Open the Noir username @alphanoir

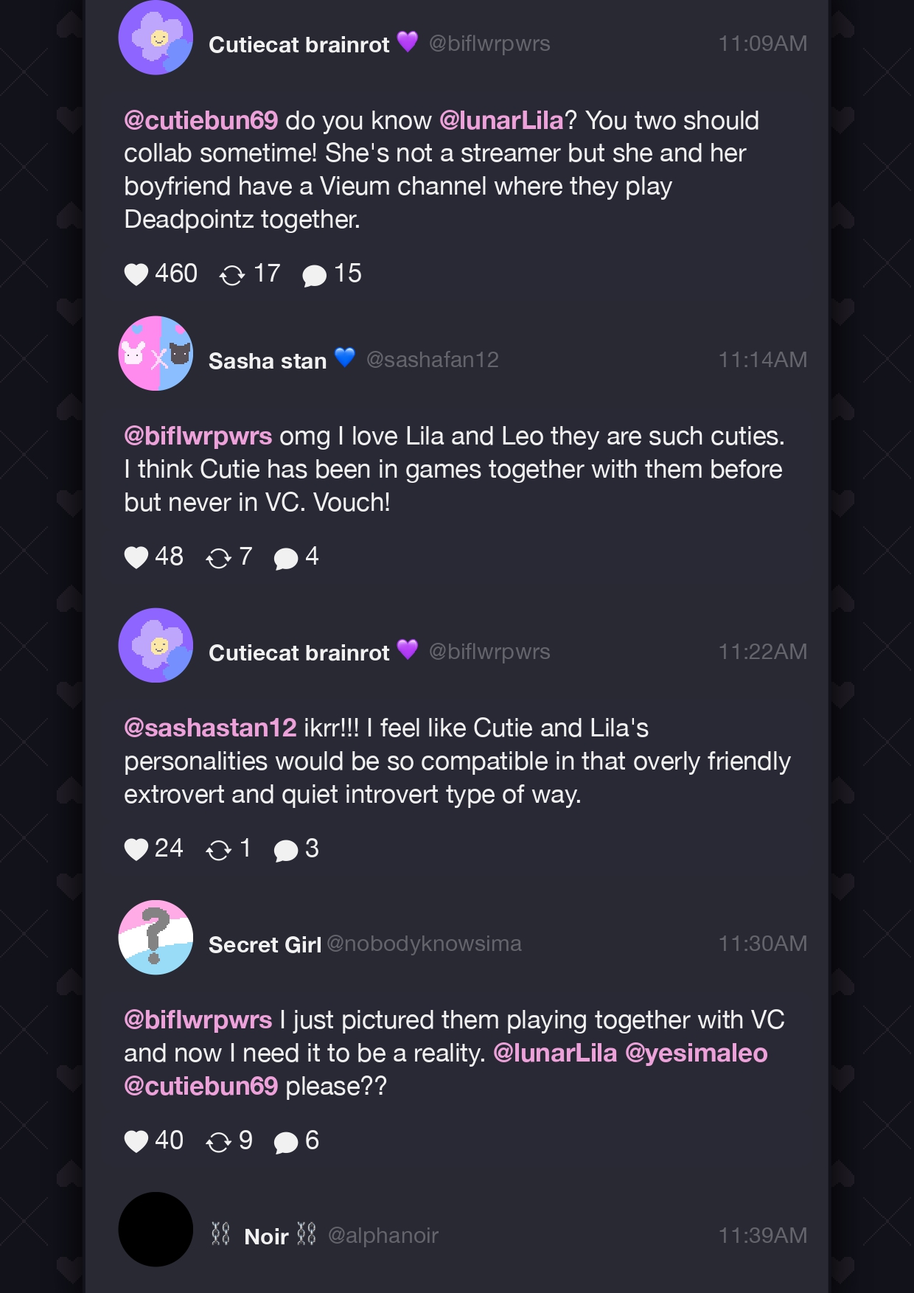pyautogui.click(x=383, y=1236)
